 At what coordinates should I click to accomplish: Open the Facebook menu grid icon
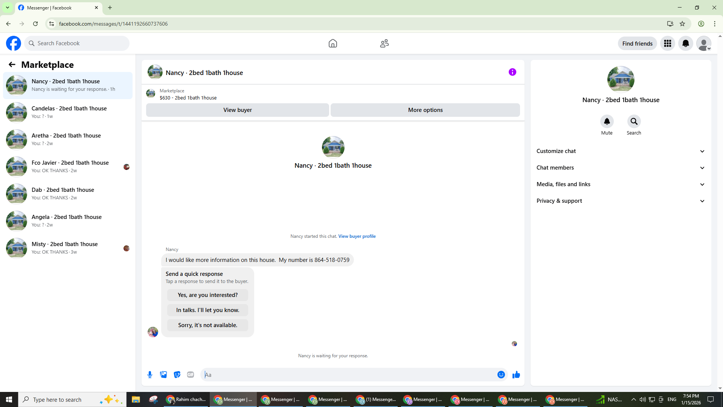(x=667, y=43)
